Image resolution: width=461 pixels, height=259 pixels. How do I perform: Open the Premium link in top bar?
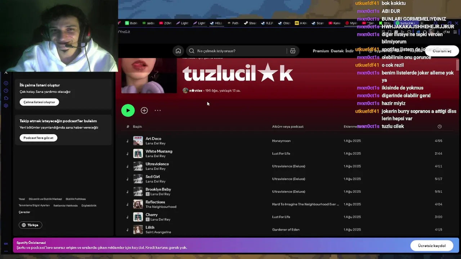click(321, 51)
